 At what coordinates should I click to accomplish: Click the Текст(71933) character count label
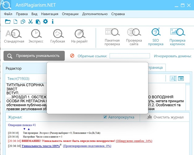click(x=19, y=78)
